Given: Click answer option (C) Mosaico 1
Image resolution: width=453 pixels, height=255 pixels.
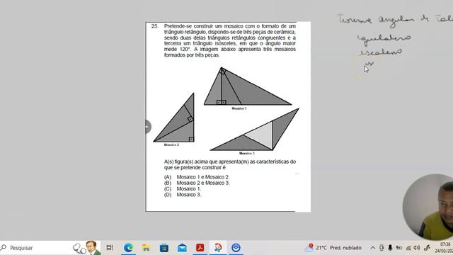Looking at the screenshot, I should tap(183, 189).
